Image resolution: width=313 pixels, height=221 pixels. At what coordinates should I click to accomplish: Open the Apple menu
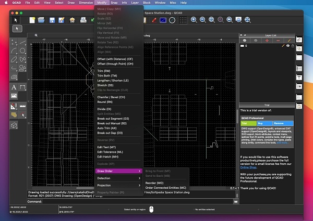pos(6,3)
